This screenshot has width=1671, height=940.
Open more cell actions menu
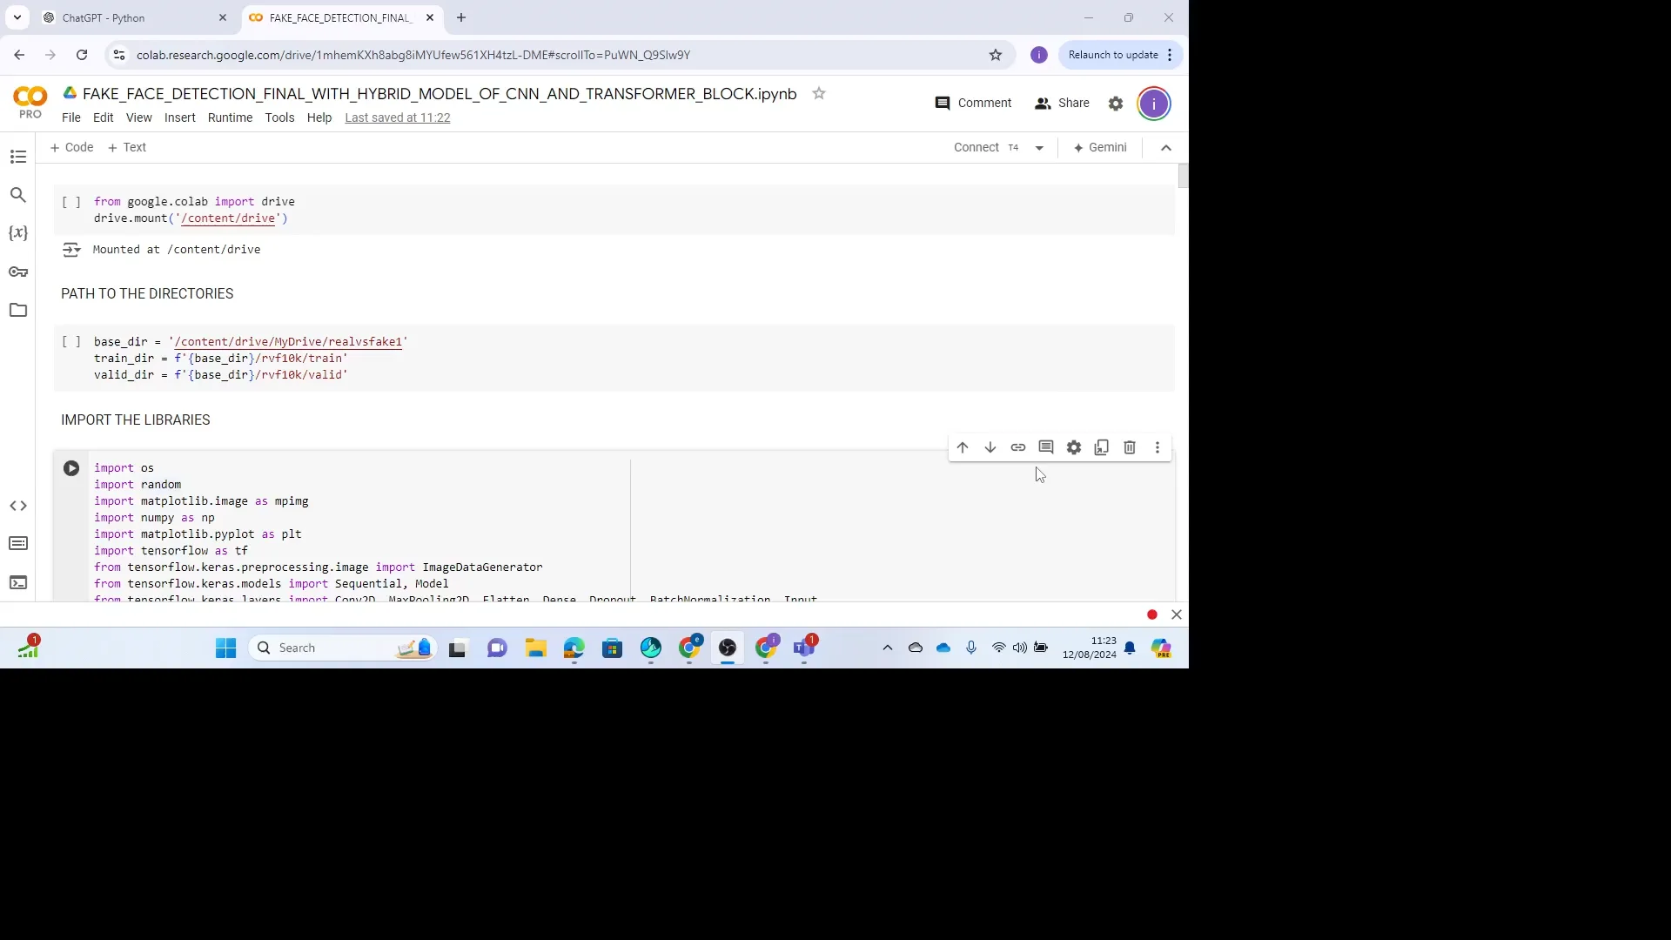(1158, 447)
